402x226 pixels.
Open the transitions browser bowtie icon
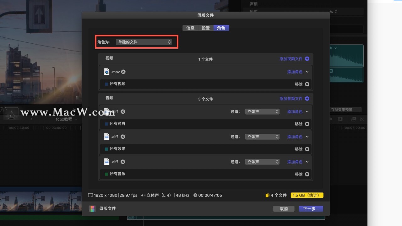362,119
